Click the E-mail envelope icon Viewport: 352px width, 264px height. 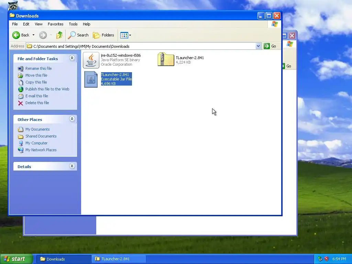click(21, 96)
